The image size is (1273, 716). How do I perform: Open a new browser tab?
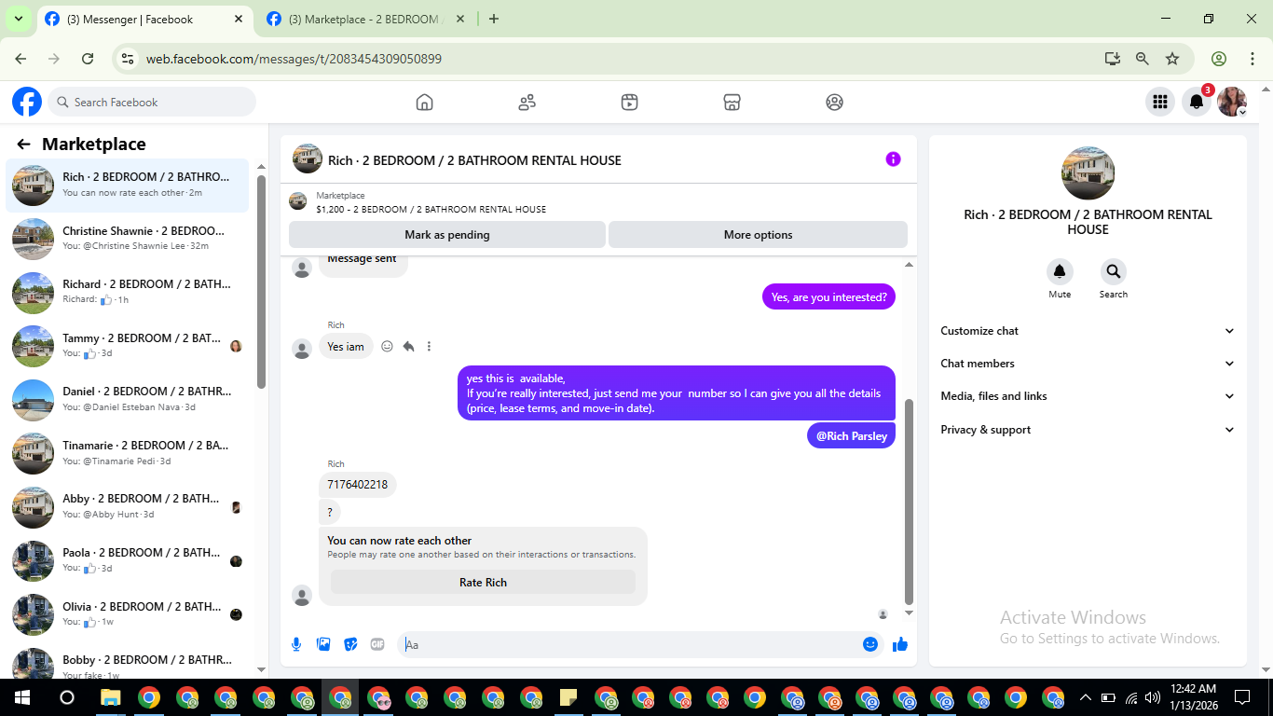point(494,19)
